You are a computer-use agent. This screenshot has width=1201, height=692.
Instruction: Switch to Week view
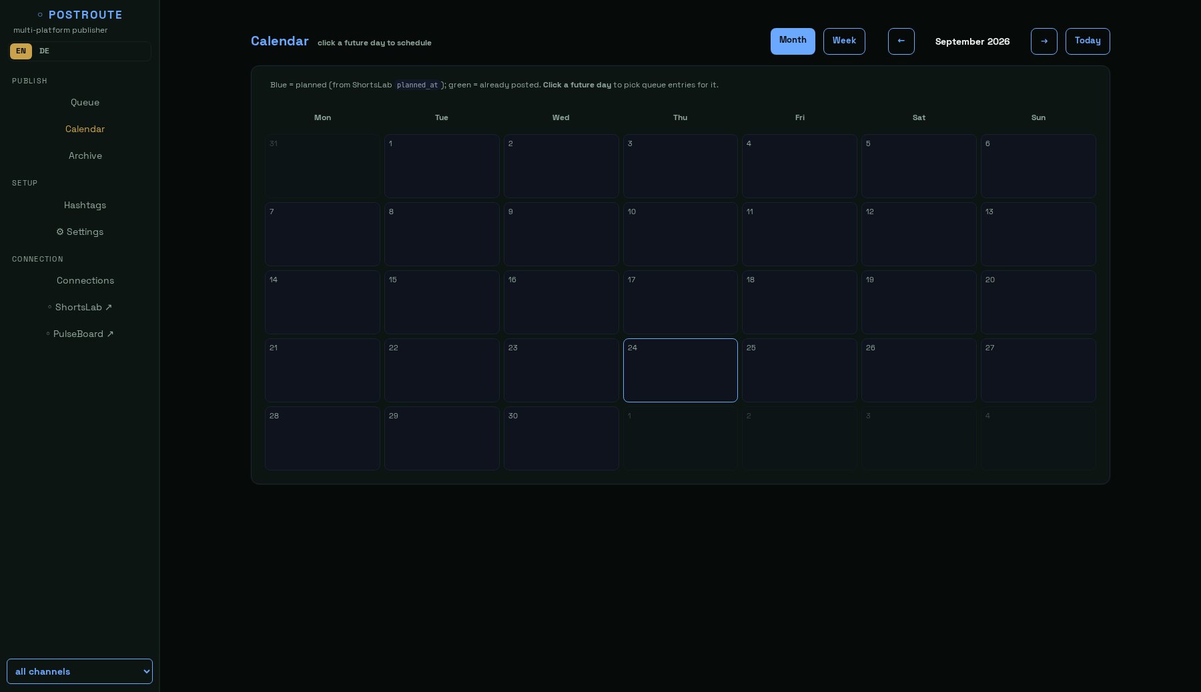click(844, 41)
